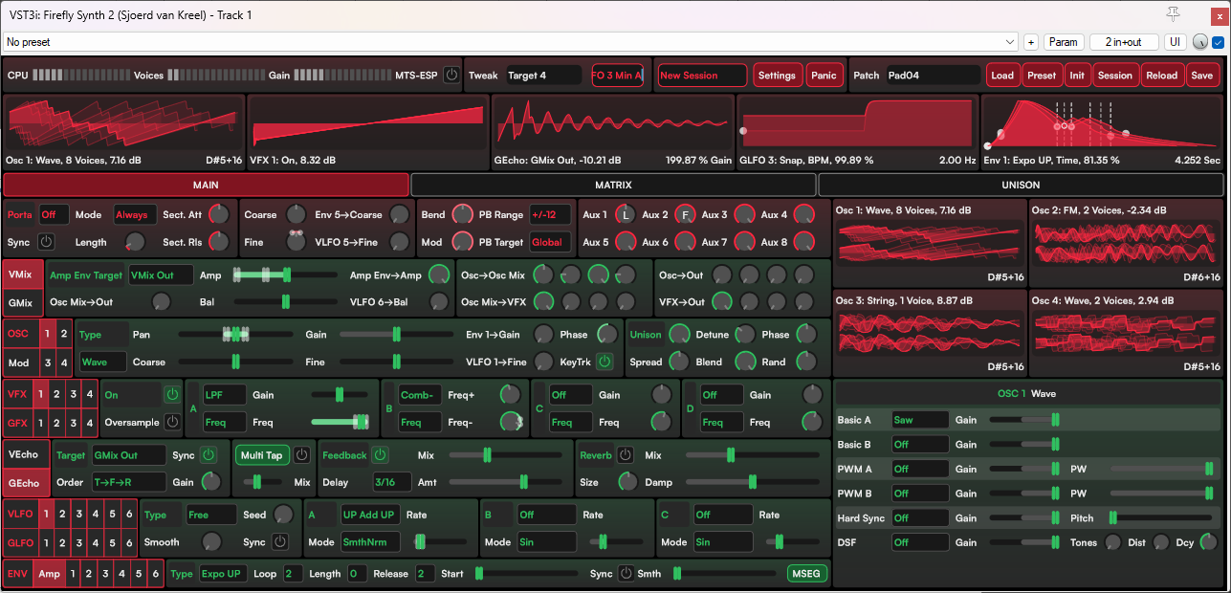The height and width of the screenshot is (593, 1231).
Task: Open the No preset dropdown
Action: click(510, 42)
